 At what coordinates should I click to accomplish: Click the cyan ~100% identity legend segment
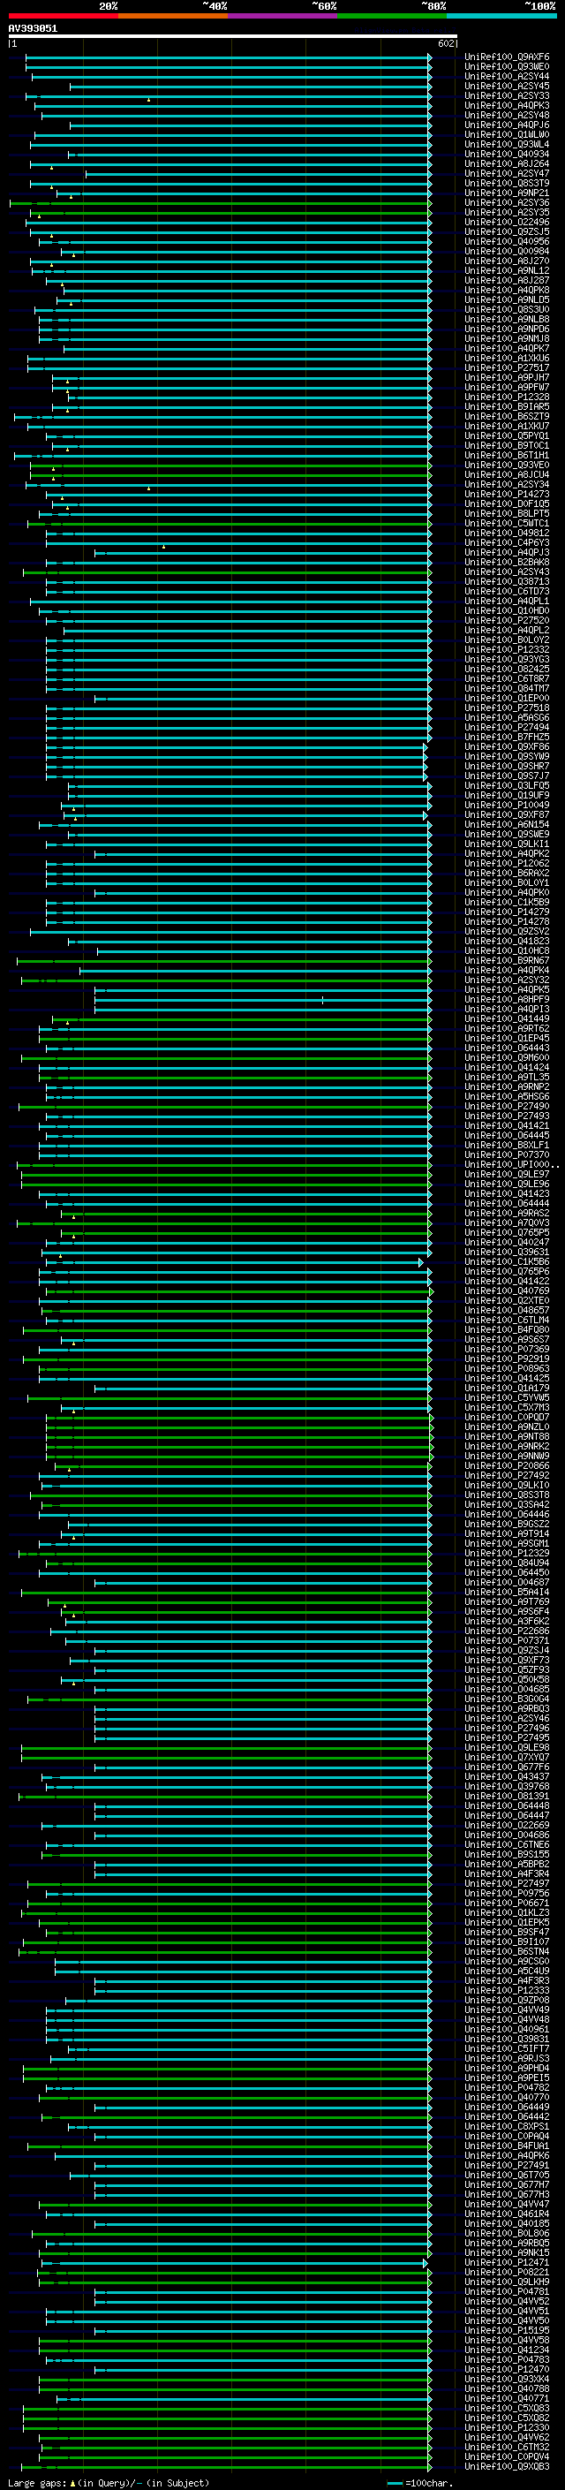click(501, 16)
